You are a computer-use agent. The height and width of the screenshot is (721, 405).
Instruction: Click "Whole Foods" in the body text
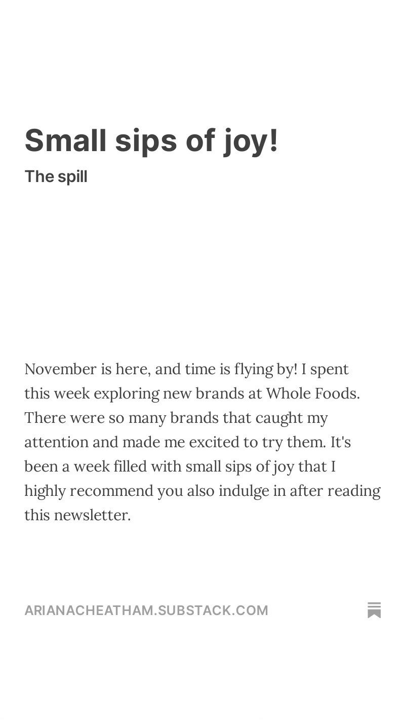[313, 393]
